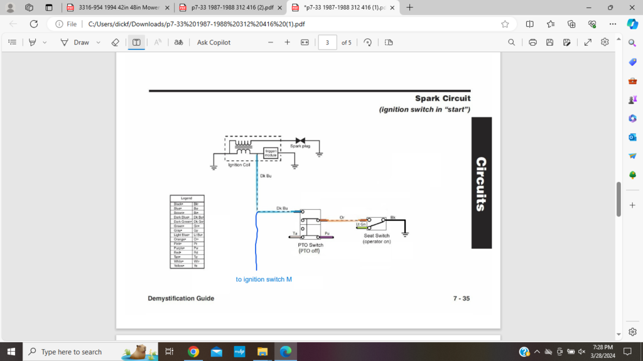Select the Erase tool
The image size is (643, 361).
pyautogui.click(x=115, y=42)
